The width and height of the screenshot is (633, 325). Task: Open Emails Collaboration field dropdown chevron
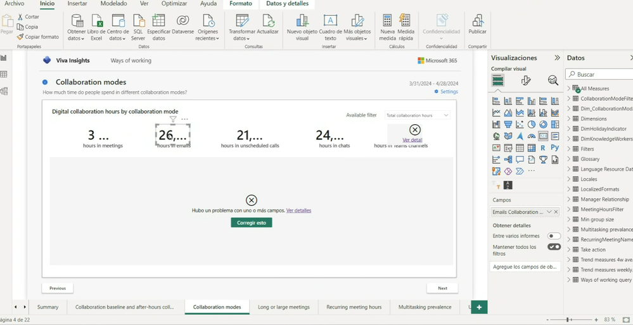coord(549,212)
